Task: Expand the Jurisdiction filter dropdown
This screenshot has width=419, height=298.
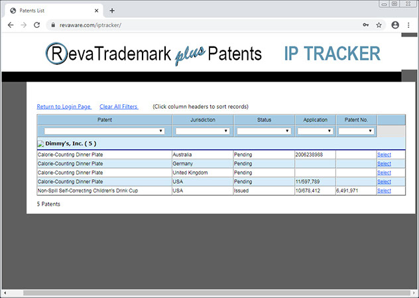Action: point(202,131)
